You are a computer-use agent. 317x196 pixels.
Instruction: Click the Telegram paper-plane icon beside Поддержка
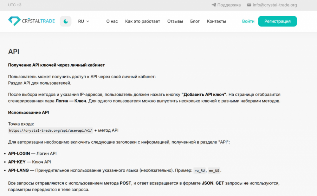point(214,5)
